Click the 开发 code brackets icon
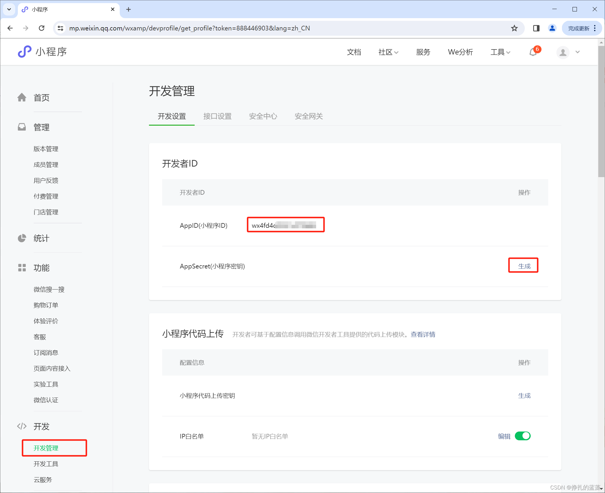605x493 pixels. click(22, 426)
